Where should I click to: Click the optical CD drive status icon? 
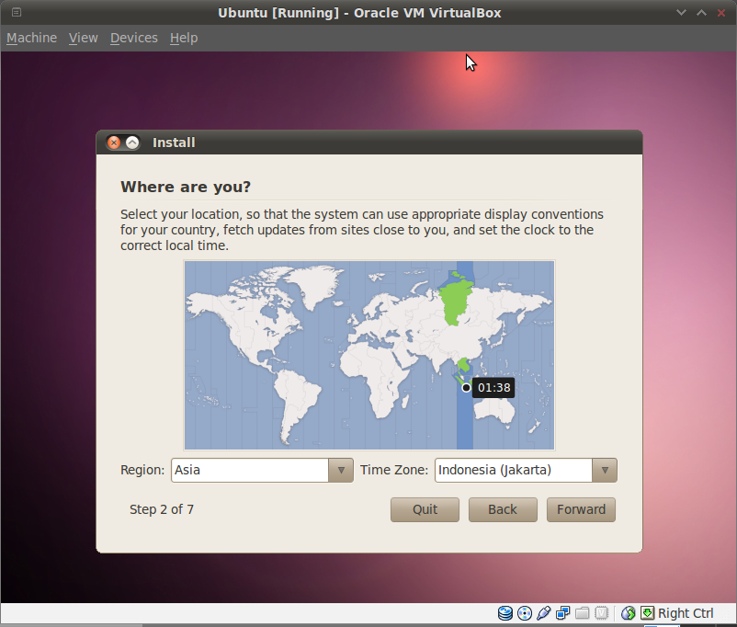525,613
